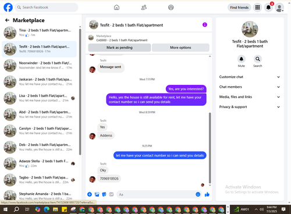
Task: Open Adaeze Stella's conversation
Action: coord(40,163)
